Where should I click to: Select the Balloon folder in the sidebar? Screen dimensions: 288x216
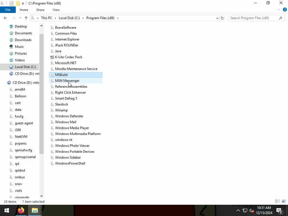coord(20,96)
